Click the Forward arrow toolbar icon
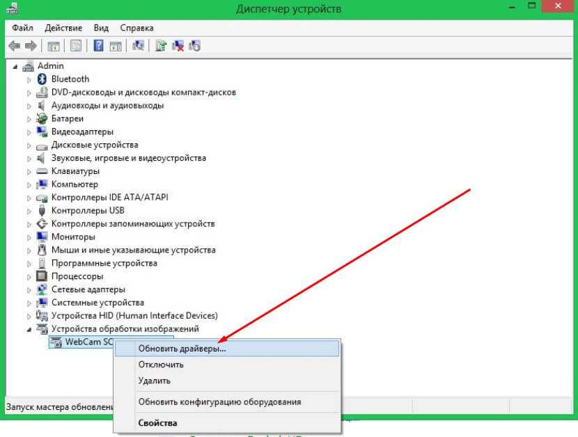This screenshot has height=437, width=578. [31, 46]
